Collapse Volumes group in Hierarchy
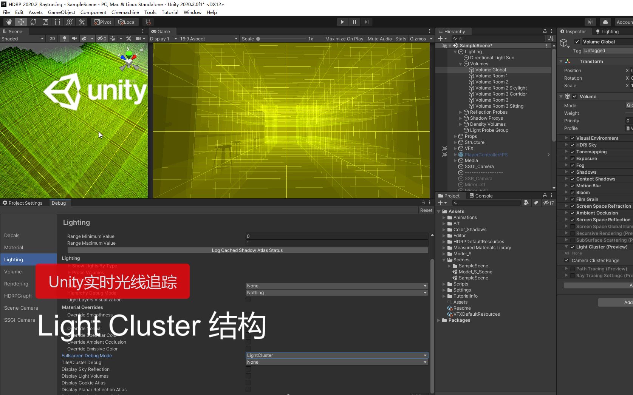633x395 pixels. [x=460, y=64]
